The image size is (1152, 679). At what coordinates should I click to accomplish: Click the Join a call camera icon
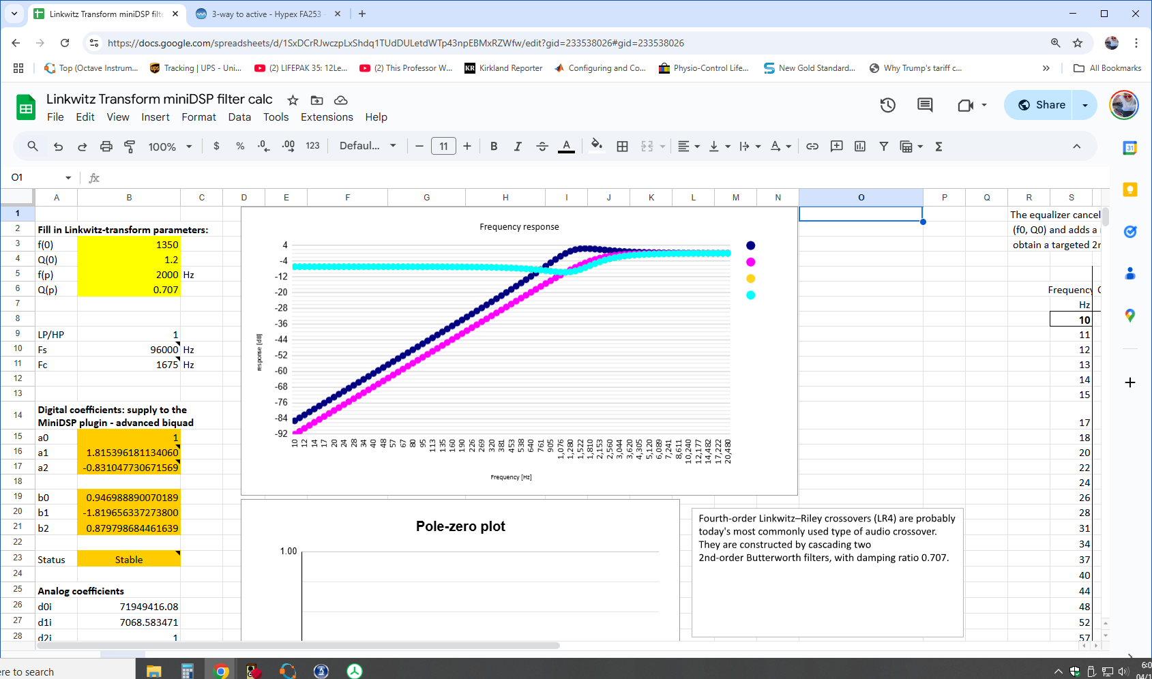[x=964, y=105]
